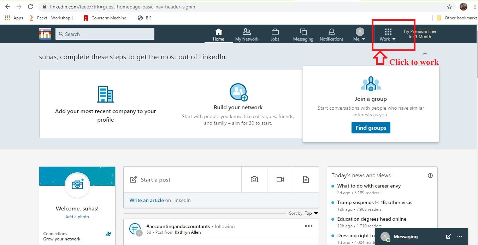Open the camera icon to add a photo post
478x245 pixels.
[x=254, y=179]
